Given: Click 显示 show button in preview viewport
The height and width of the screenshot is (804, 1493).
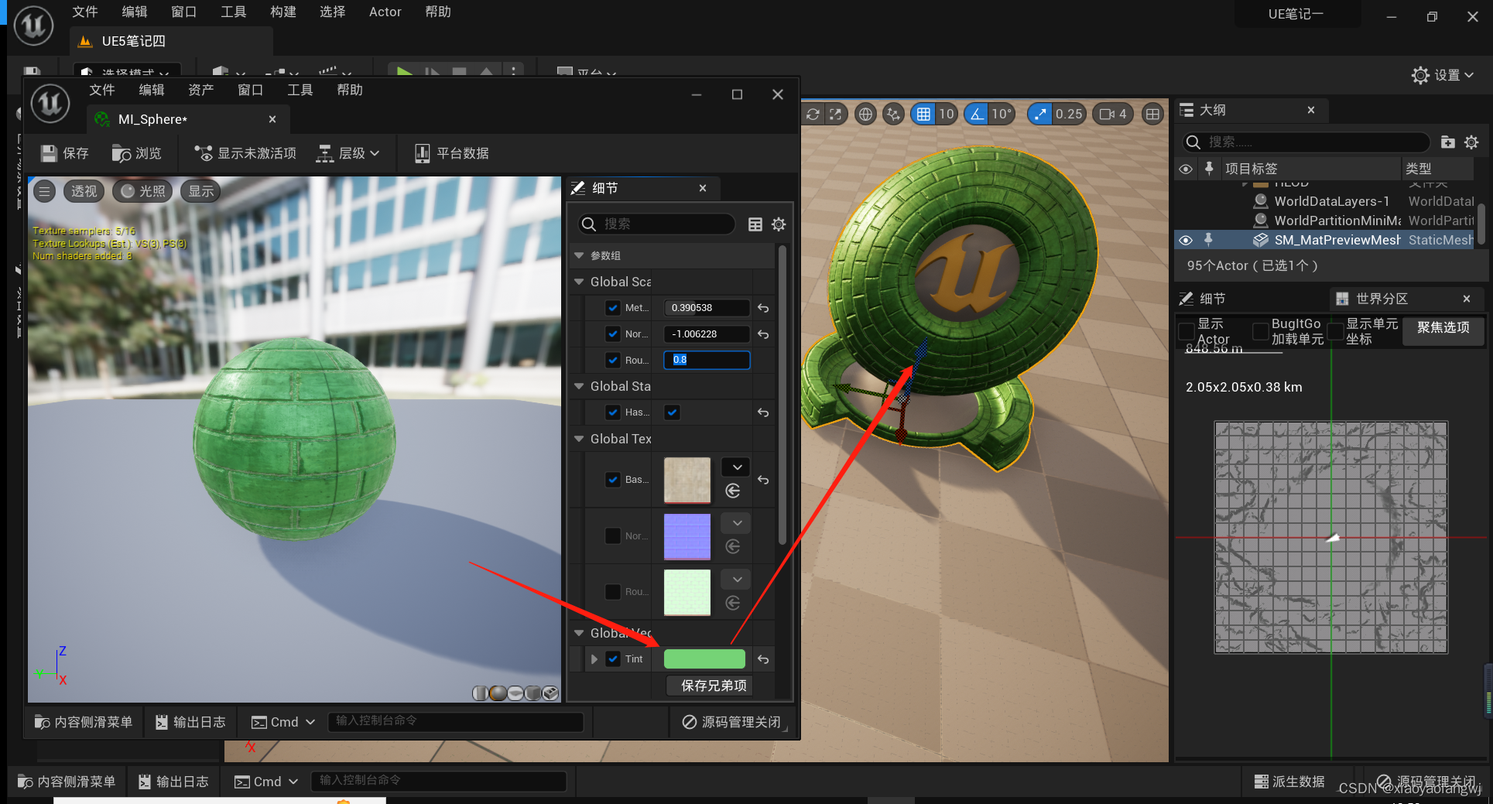Looking at the screenshot, I should (x=201, y=191).
